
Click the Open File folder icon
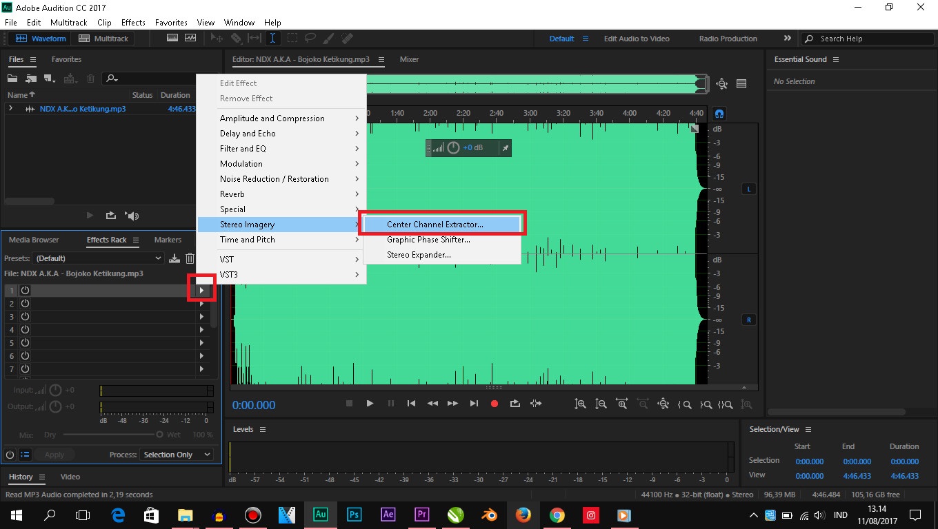14,79
